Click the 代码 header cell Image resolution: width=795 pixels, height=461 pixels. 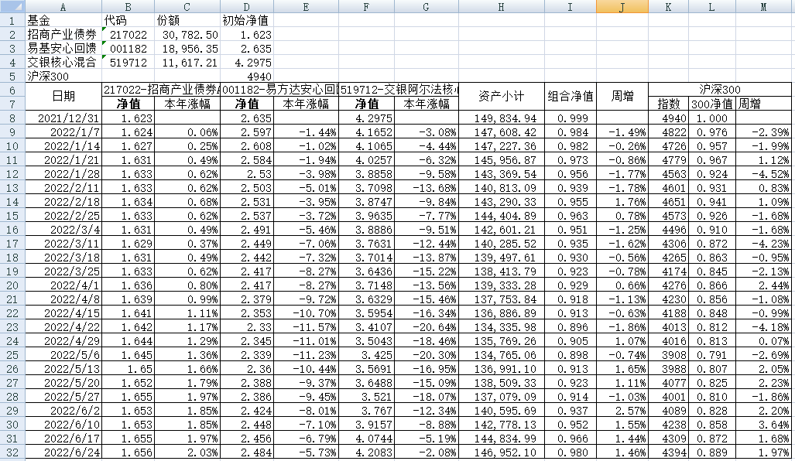pyautogui.click(x=128, y=20)
